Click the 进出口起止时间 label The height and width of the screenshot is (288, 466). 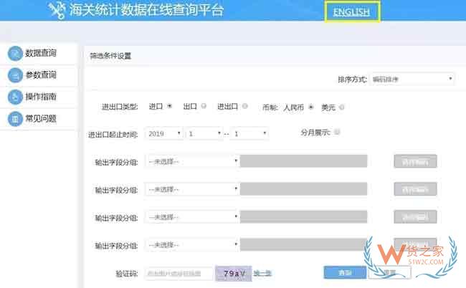(113, 135)
